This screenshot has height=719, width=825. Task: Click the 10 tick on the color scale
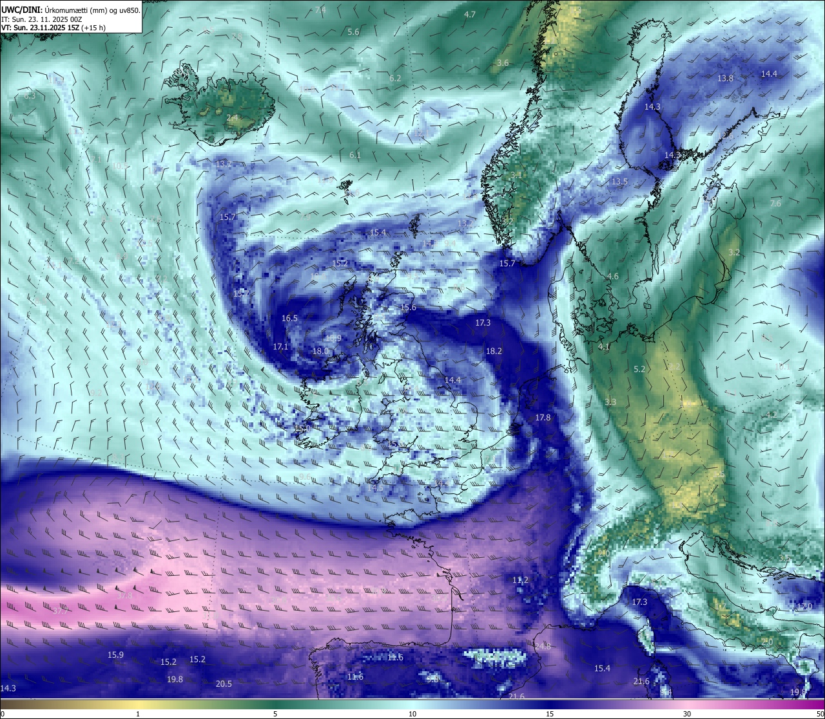[412, 714]
